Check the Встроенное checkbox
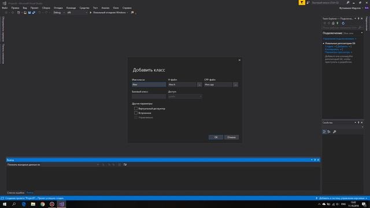This screenshot has height=208, width=370. (x=136, y=113)
